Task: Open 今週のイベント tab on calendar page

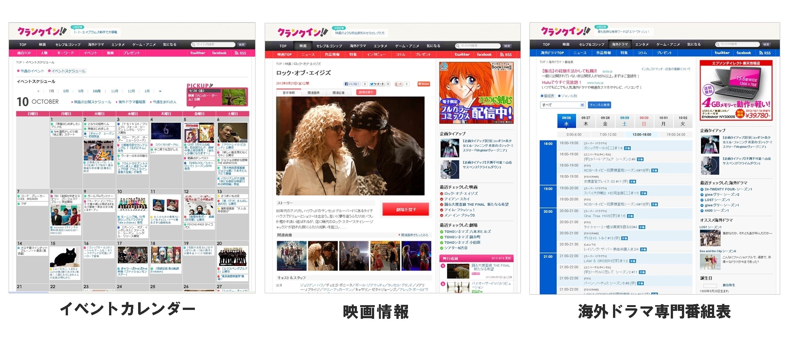Action: click(31, 71)
